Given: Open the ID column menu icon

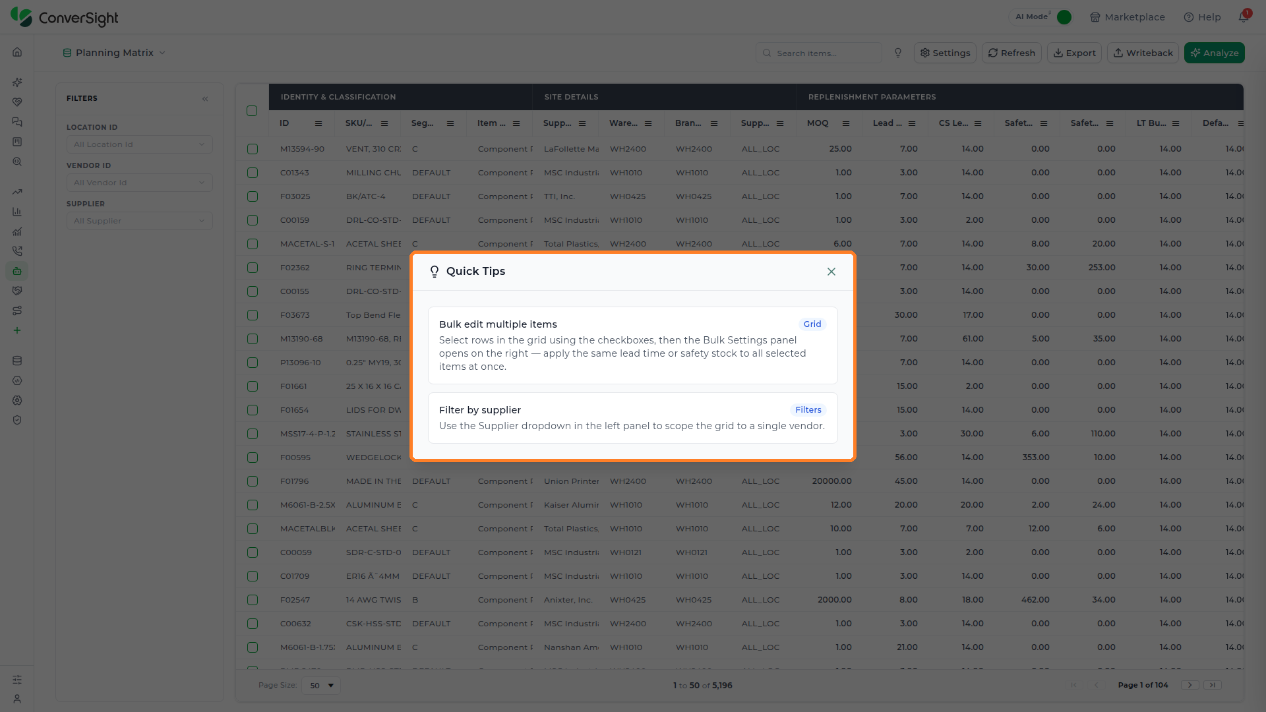Looking at the screenshot, I should click(318, 123).
